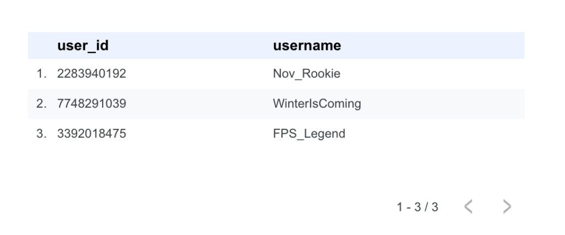Screen dimensions: 565x235
Task: Click empty header space right of username
Action: coord(441,46)
